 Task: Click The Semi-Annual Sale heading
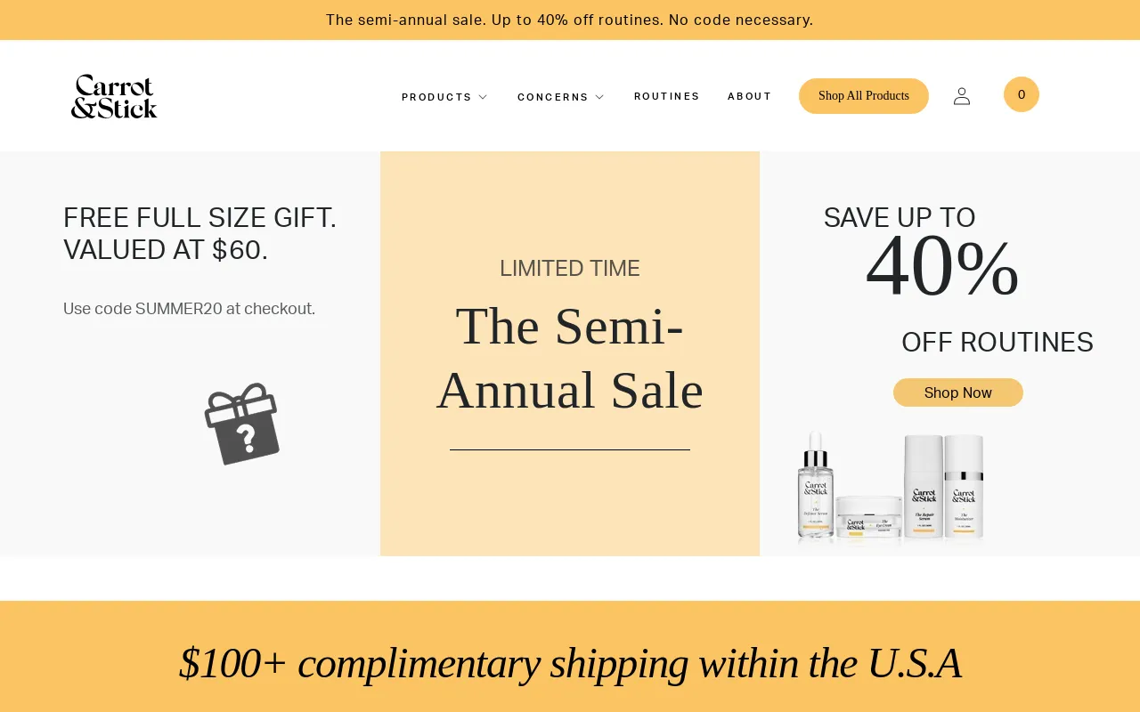click(x=570, y=358)
